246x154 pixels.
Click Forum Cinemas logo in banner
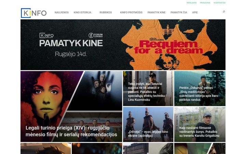96,35
